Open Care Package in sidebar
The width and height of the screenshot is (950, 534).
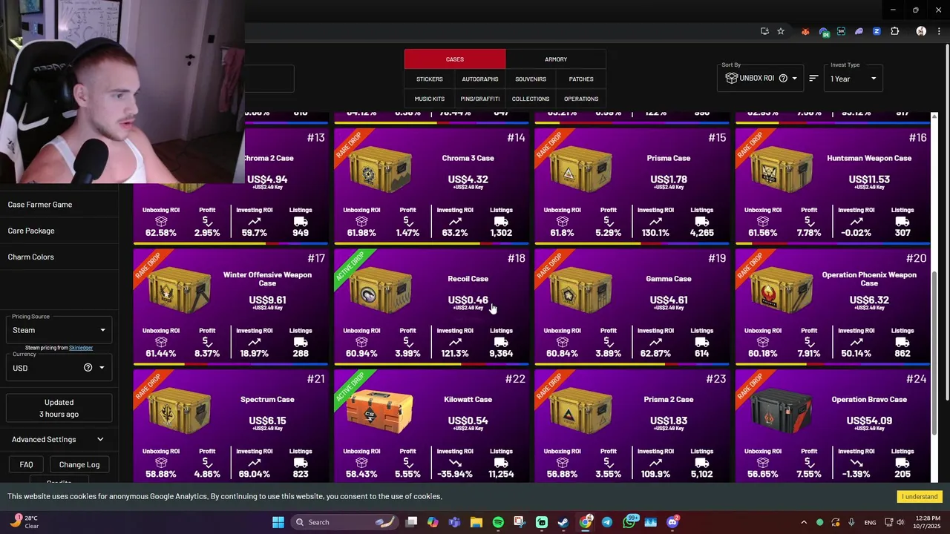click(x=31, y=231)
